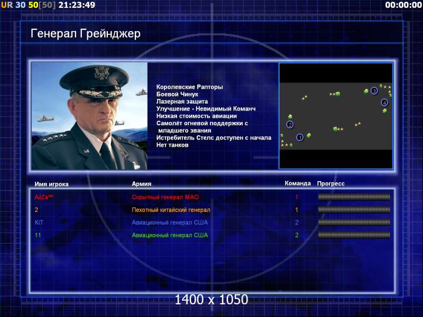Click "Истребитель Стелс доступен с начала" line
The image size is (423, 317).
tap(214, 138)
